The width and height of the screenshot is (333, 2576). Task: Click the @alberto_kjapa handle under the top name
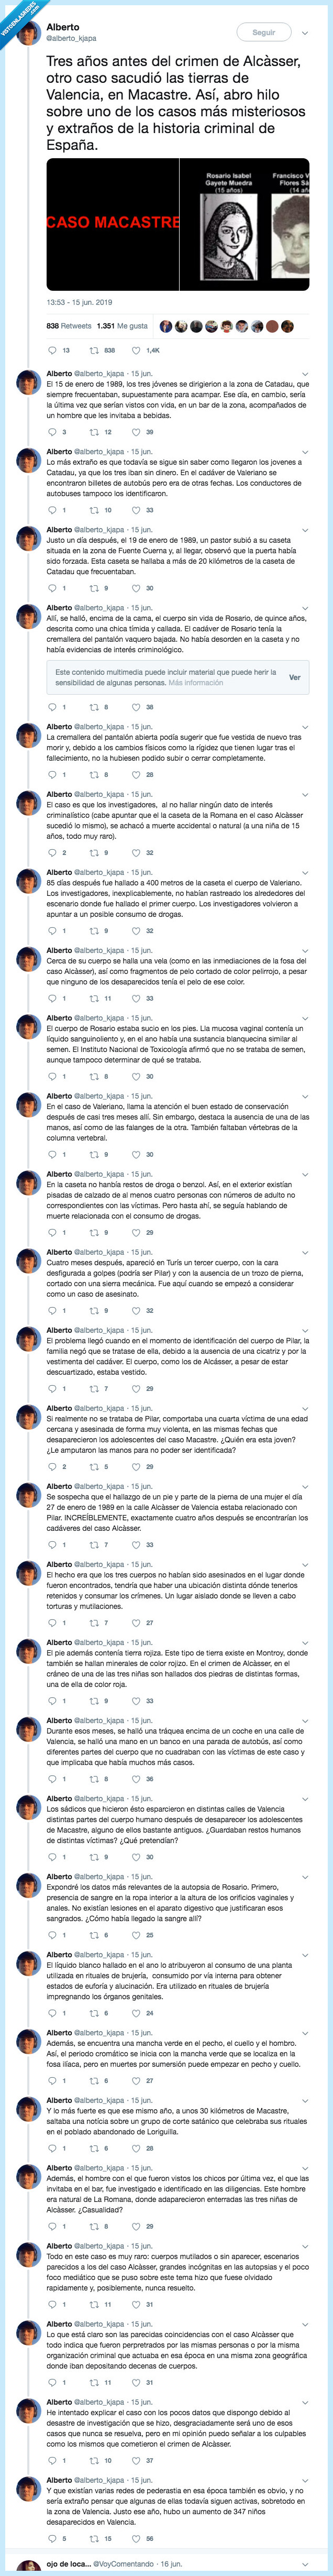pyautogui.click(x=71, y=39)
